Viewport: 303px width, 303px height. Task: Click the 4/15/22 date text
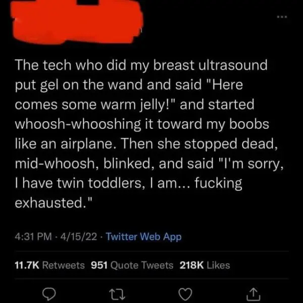click(79, 236)
